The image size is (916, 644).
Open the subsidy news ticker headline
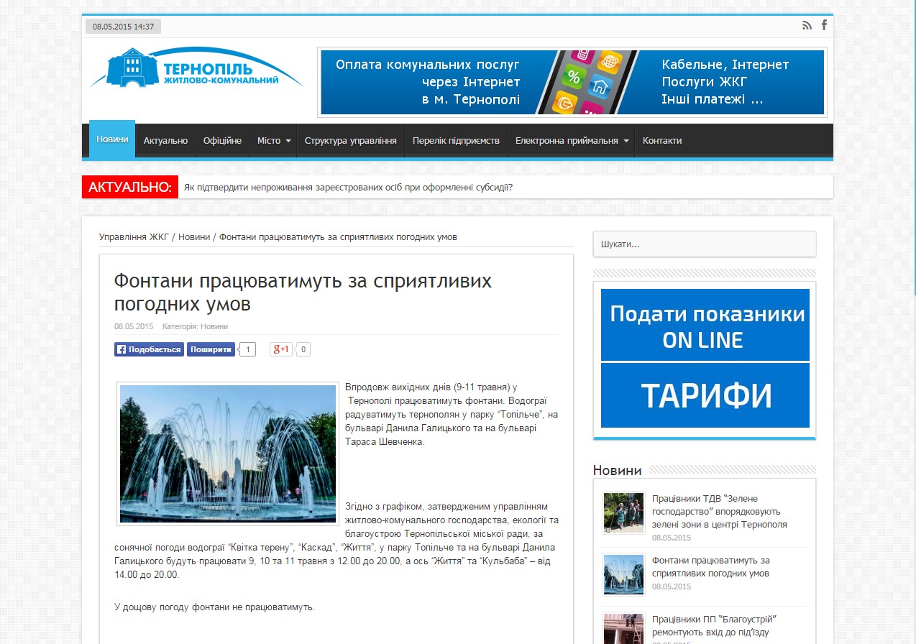click(x=348, y=188)
